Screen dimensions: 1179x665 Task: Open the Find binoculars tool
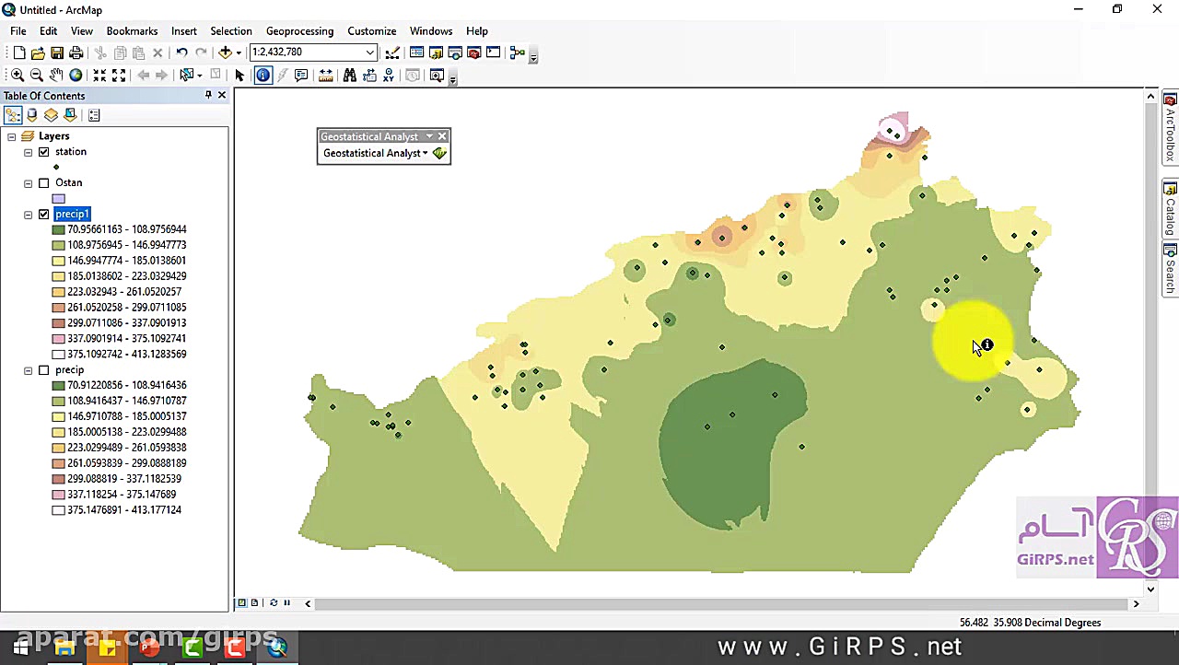click(x=349, y=76)
